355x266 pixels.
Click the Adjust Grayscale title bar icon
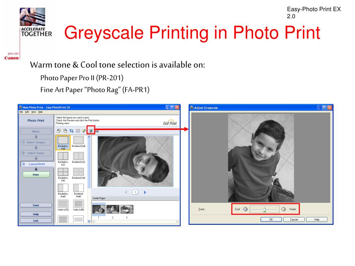(192, 108)
